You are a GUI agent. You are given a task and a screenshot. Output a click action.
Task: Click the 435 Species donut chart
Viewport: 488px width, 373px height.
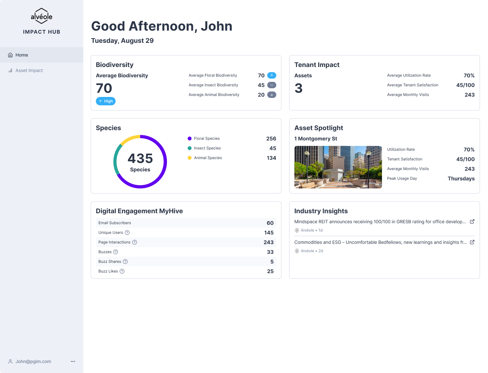(x=140, y=162)
